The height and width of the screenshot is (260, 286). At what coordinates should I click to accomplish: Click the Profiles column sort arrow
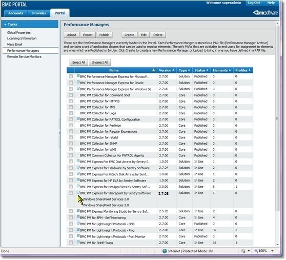click(249, 70)
